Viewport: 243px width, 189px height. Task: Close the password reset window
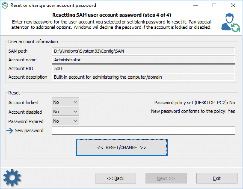(x=233, y=6)
